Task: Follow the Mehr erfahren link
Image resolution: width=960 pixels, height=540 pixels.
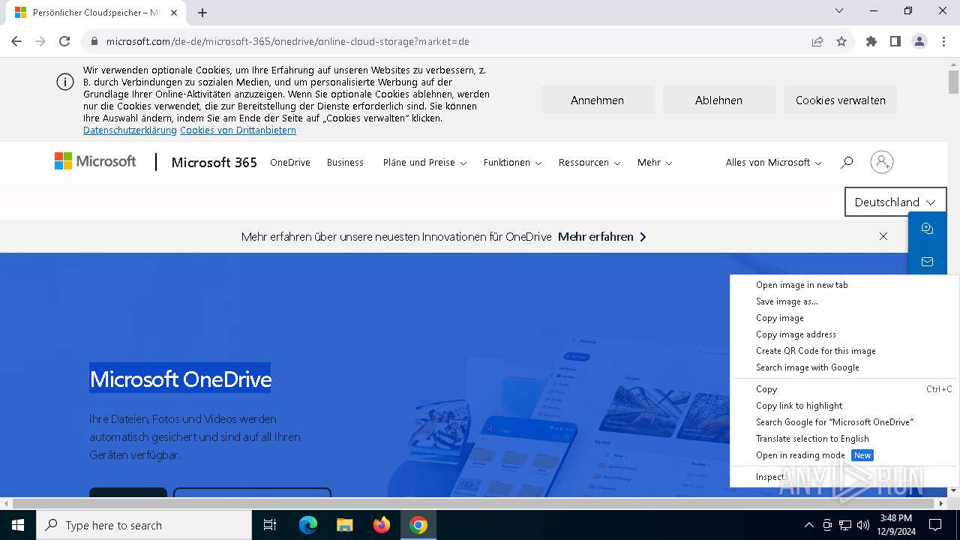Action: (x=602, y=236)
